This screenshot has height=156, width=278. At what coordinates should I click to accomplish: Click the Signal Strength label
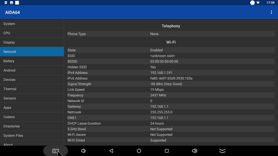coord(79,84)
